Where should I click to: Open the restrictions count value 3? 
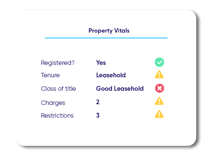click(98, 115)
